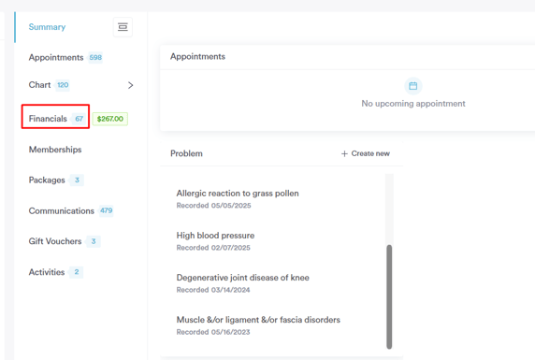The height and width of the screenshot is (360, 535).
Task: Click the Gift Vouchers count badge 3
Action: pyautogui.click(x=94, y=241)
